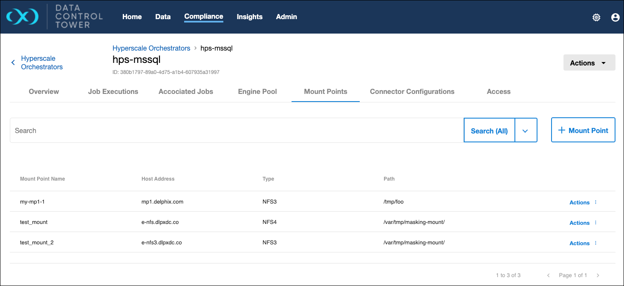Viewport: 624px width, 286px height.
Task: Open three-dot menu for test_mount_2 row
Action: coord(595,243)
